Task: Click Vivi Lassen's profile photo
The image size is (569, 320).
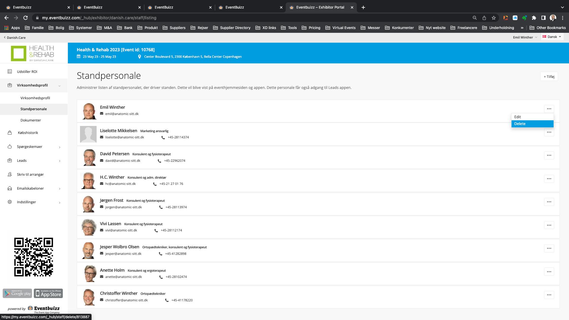Action: click(88, 227)
